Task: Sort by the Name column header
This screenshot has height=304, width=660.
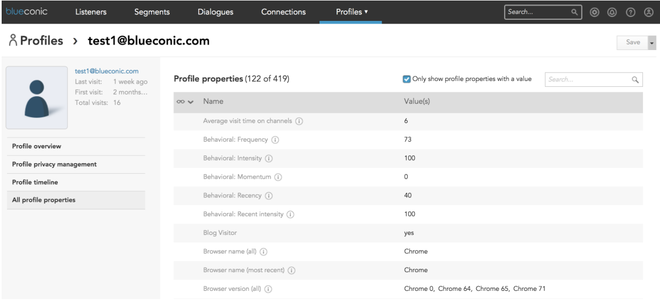Action: (213, 102)
